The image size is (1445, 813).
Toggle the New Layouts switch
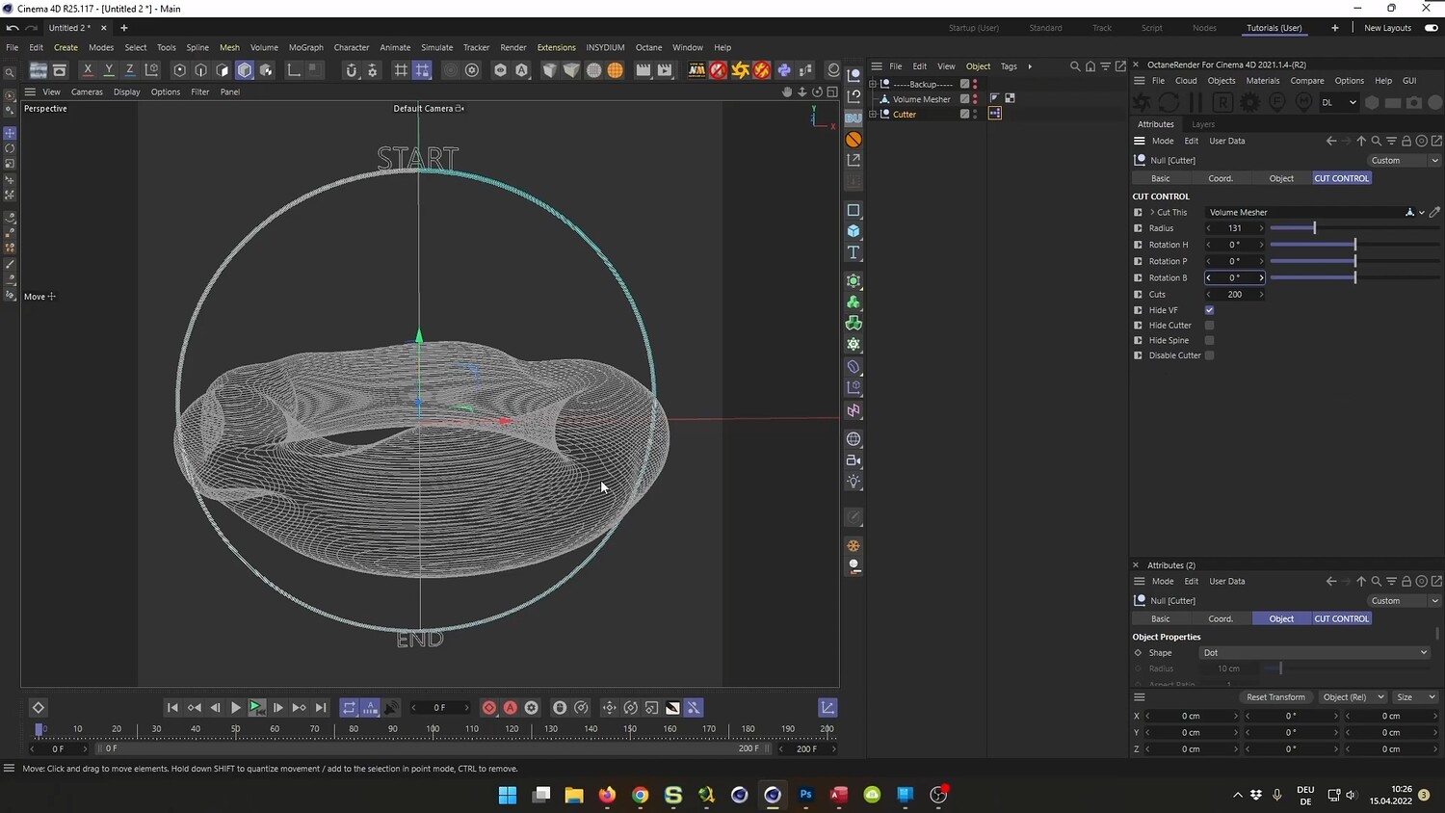pos(1431,28)
